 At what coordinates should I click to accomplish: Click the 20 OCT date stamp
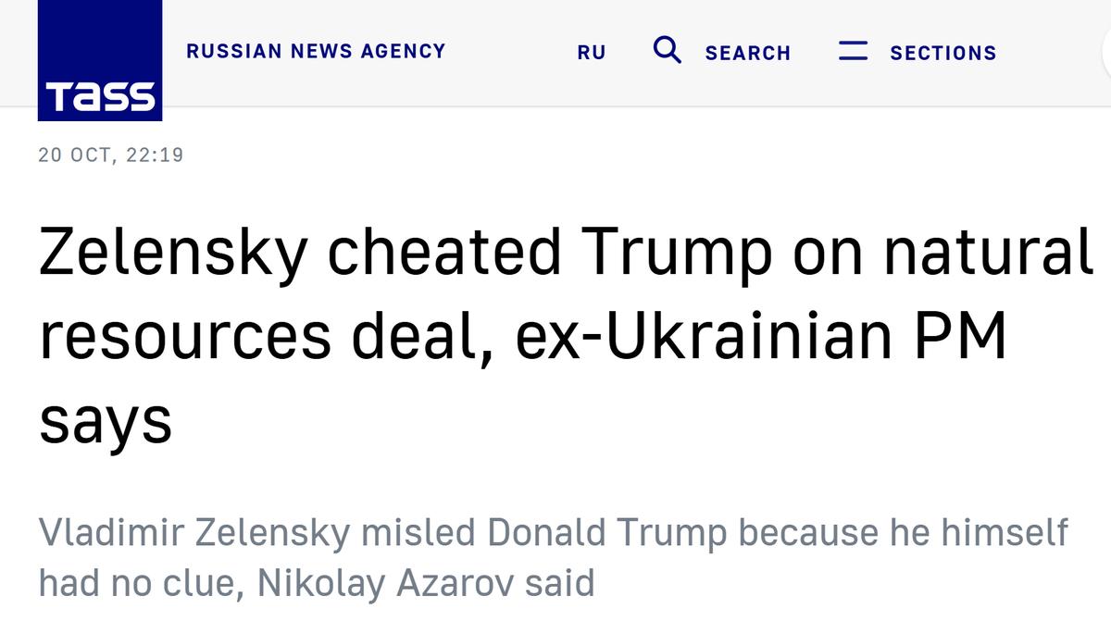coord(77,155)
